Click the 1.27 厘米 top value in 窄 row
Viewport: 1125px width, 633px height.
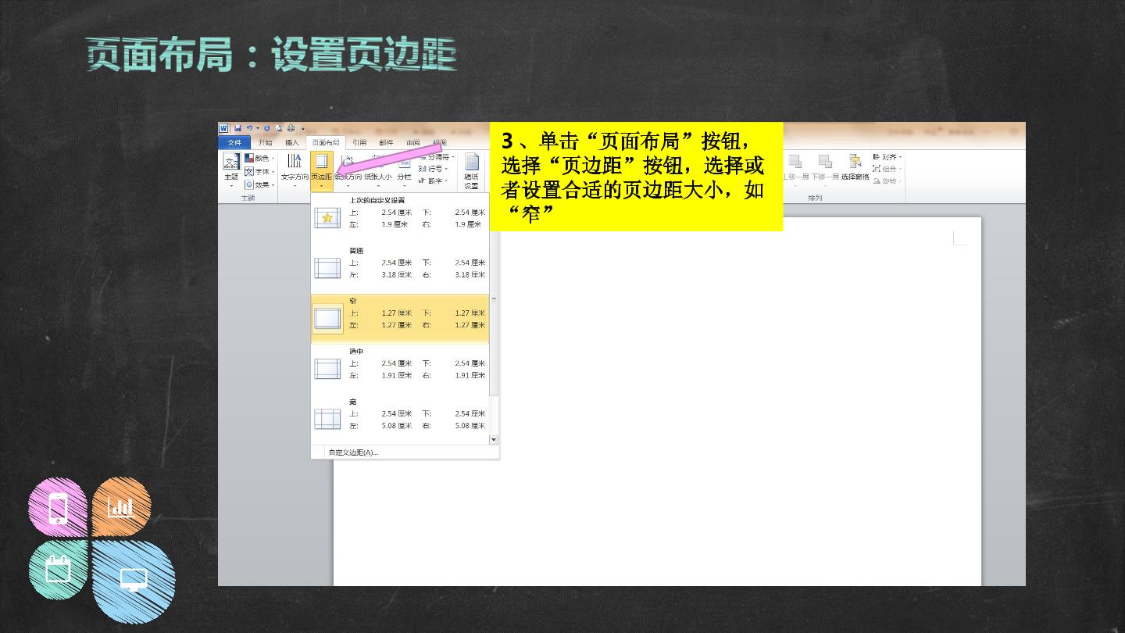coord(396,313)
